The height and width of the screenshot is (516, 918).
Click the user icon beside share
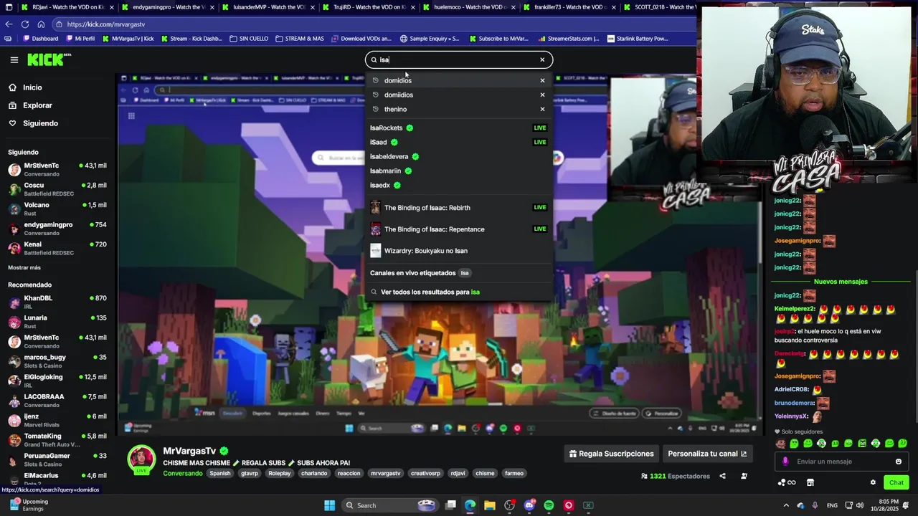click(744, 476)
